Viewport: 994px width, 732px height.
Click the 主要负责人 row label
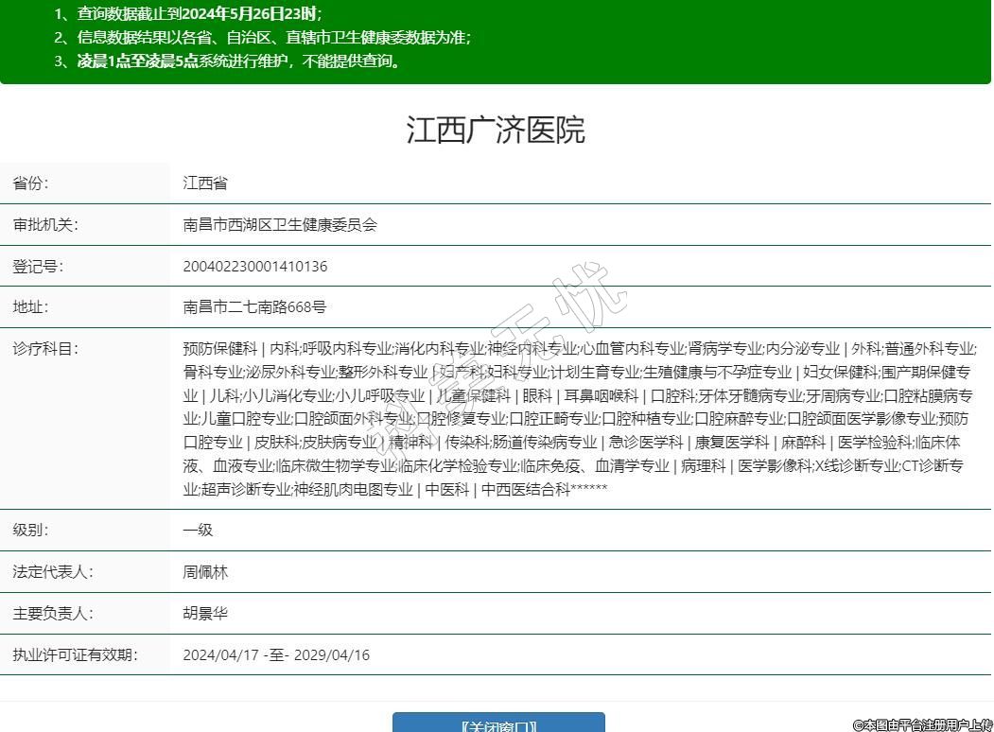pyautogui.click(x=52, y=613)
